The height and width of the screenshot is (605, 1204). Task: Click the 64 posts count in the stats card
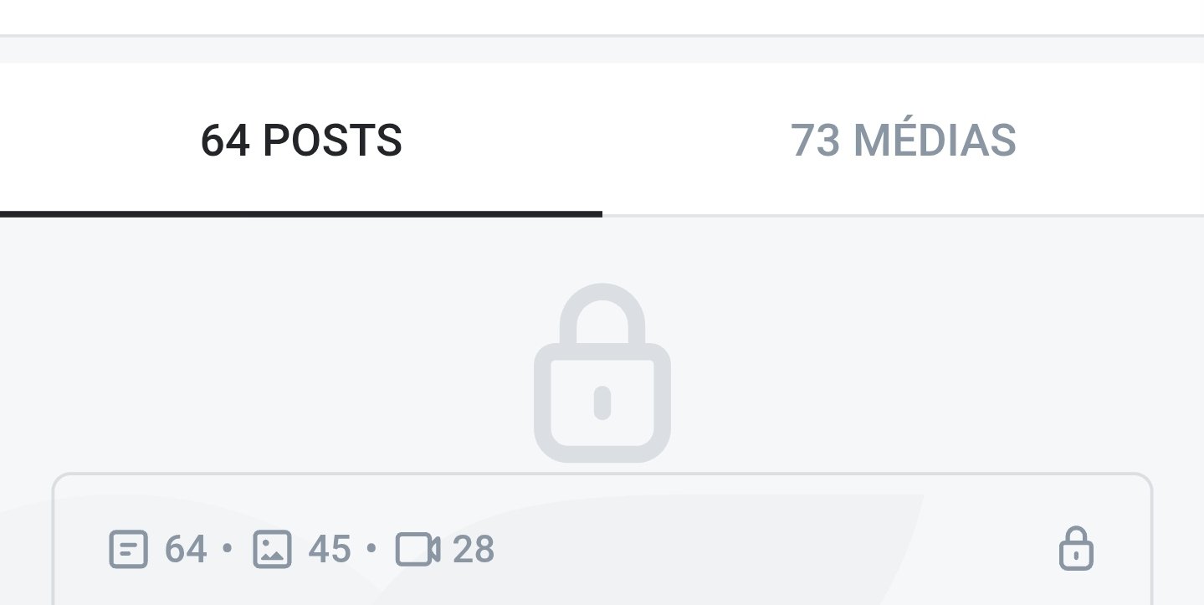click(185, 550)
